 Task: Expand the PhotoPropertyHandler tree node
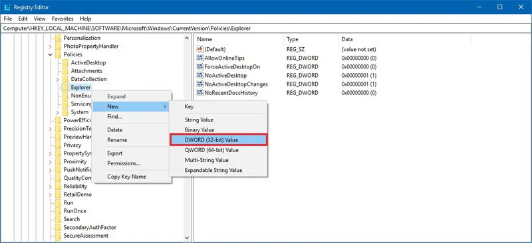(51, 46)
